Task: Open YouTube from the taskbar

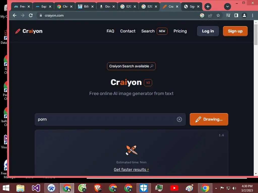Action: tap(174, 188)
